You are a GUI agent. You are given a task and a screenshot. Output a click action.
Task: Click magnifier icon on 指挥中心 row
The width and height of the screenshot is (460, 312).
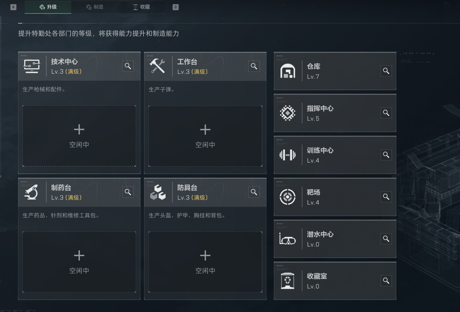click(x=386, y=113)
